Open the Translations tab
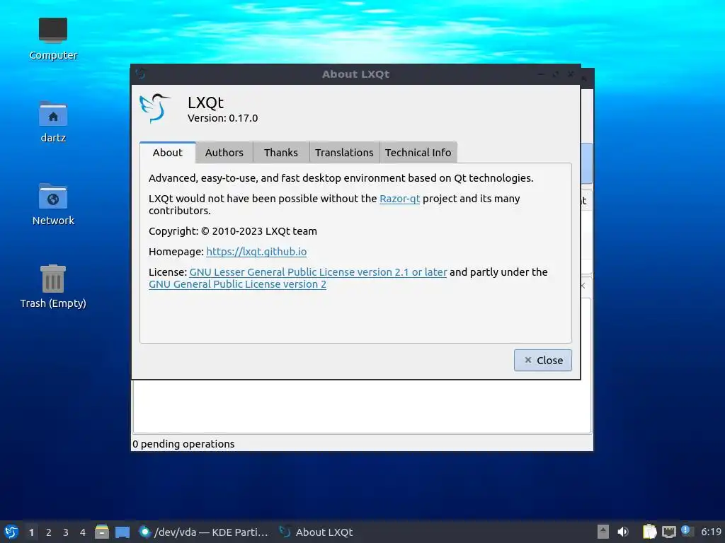The width and height of the screenshot is (725, 543). [x=344, y=153]
